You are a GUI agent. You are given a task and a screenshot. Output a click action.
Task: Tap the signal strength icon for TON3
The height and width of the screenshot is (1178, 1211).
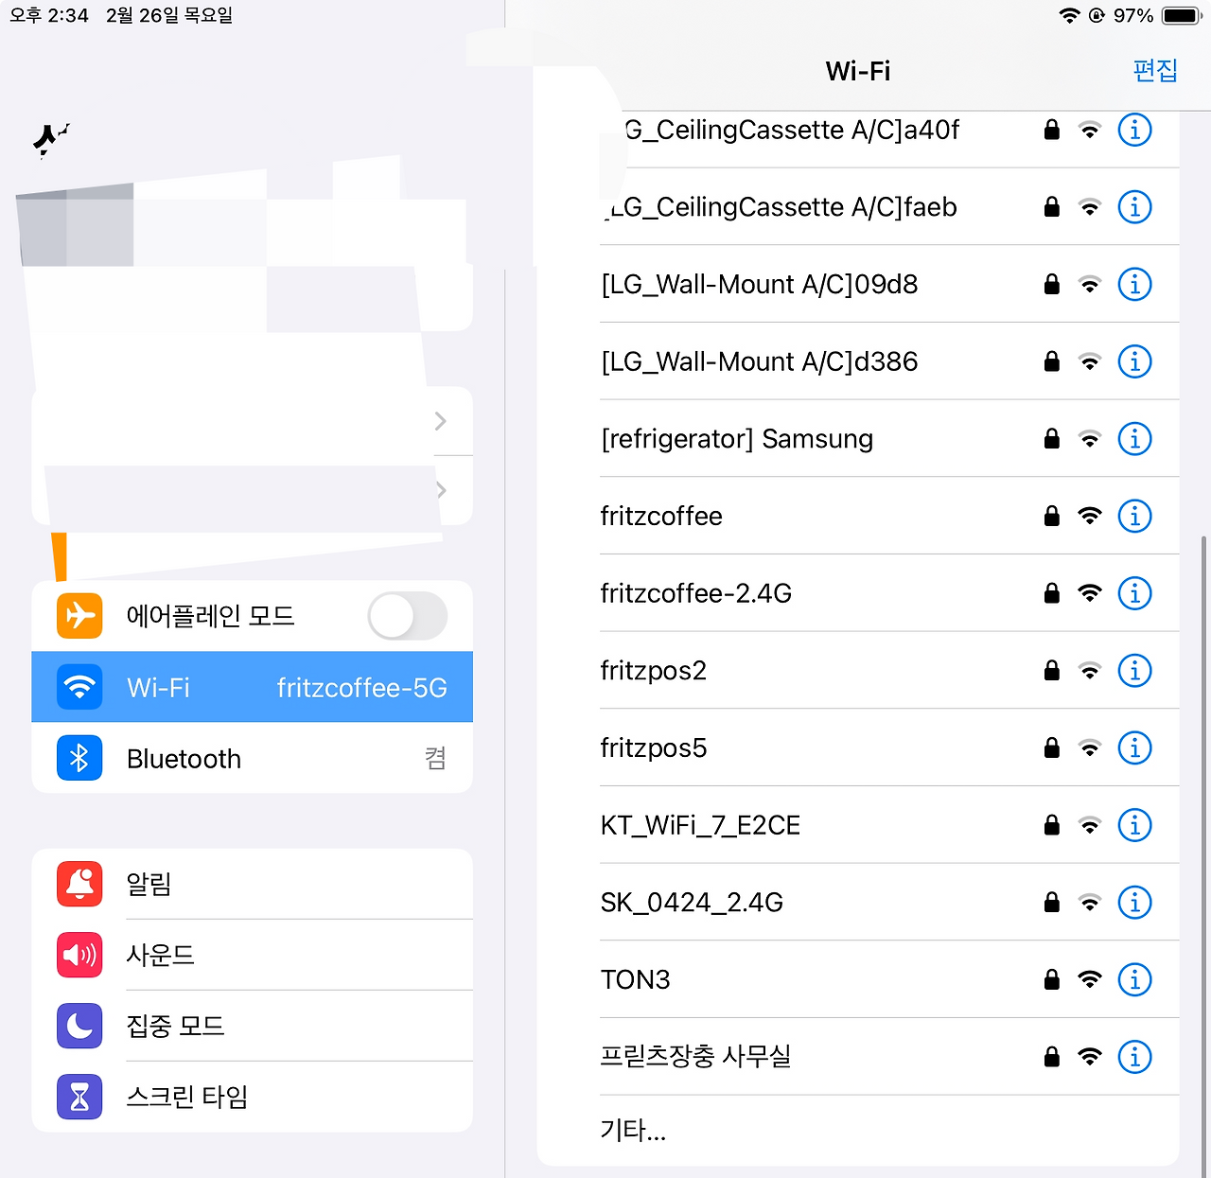pos(1090,979)
